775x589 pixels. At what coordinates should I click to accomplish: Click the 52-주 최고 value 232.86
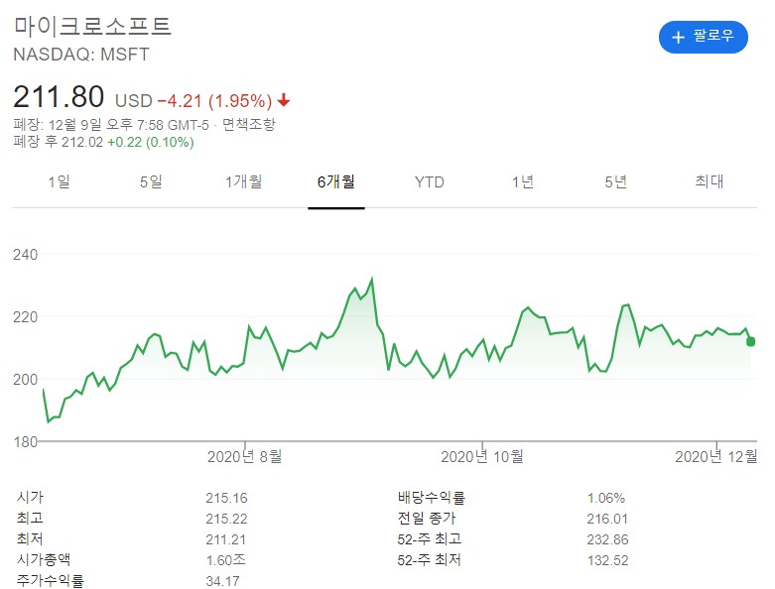click(607, 539)
